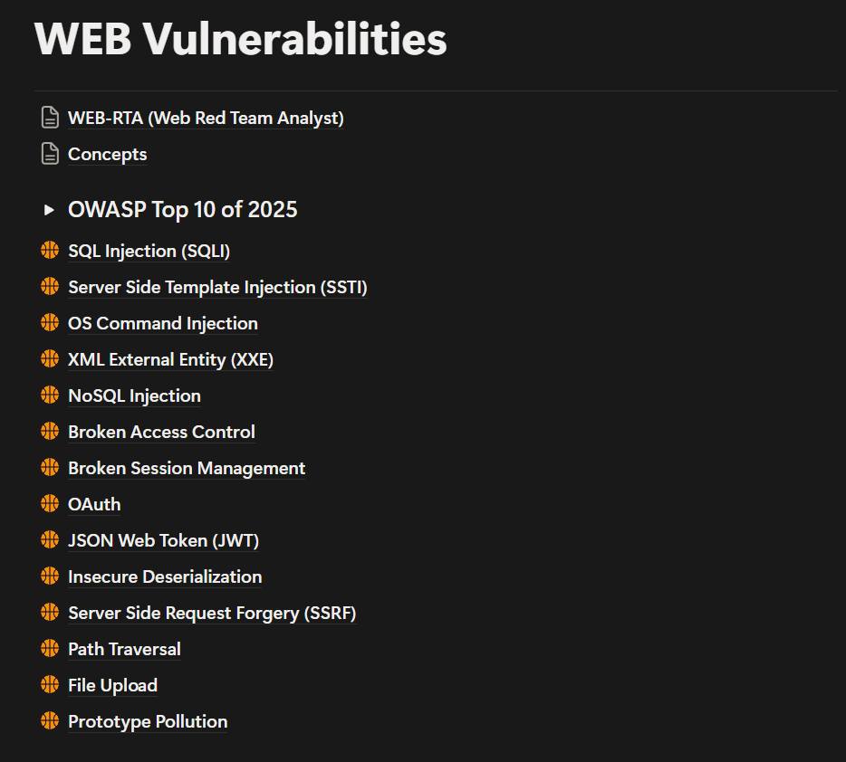
Task: Open Server Side Template Injection (SSTI) page
Action: pos(217,287)
